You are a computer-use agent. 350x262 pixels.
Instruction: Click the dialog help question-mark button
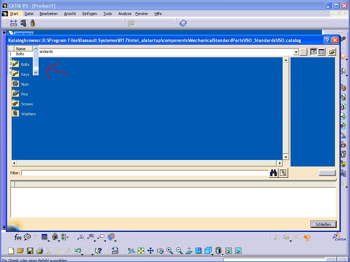327,40
